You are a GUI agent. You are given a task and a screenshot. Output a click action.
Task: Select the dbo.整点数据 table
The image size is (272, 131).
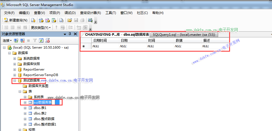(44, 119)
